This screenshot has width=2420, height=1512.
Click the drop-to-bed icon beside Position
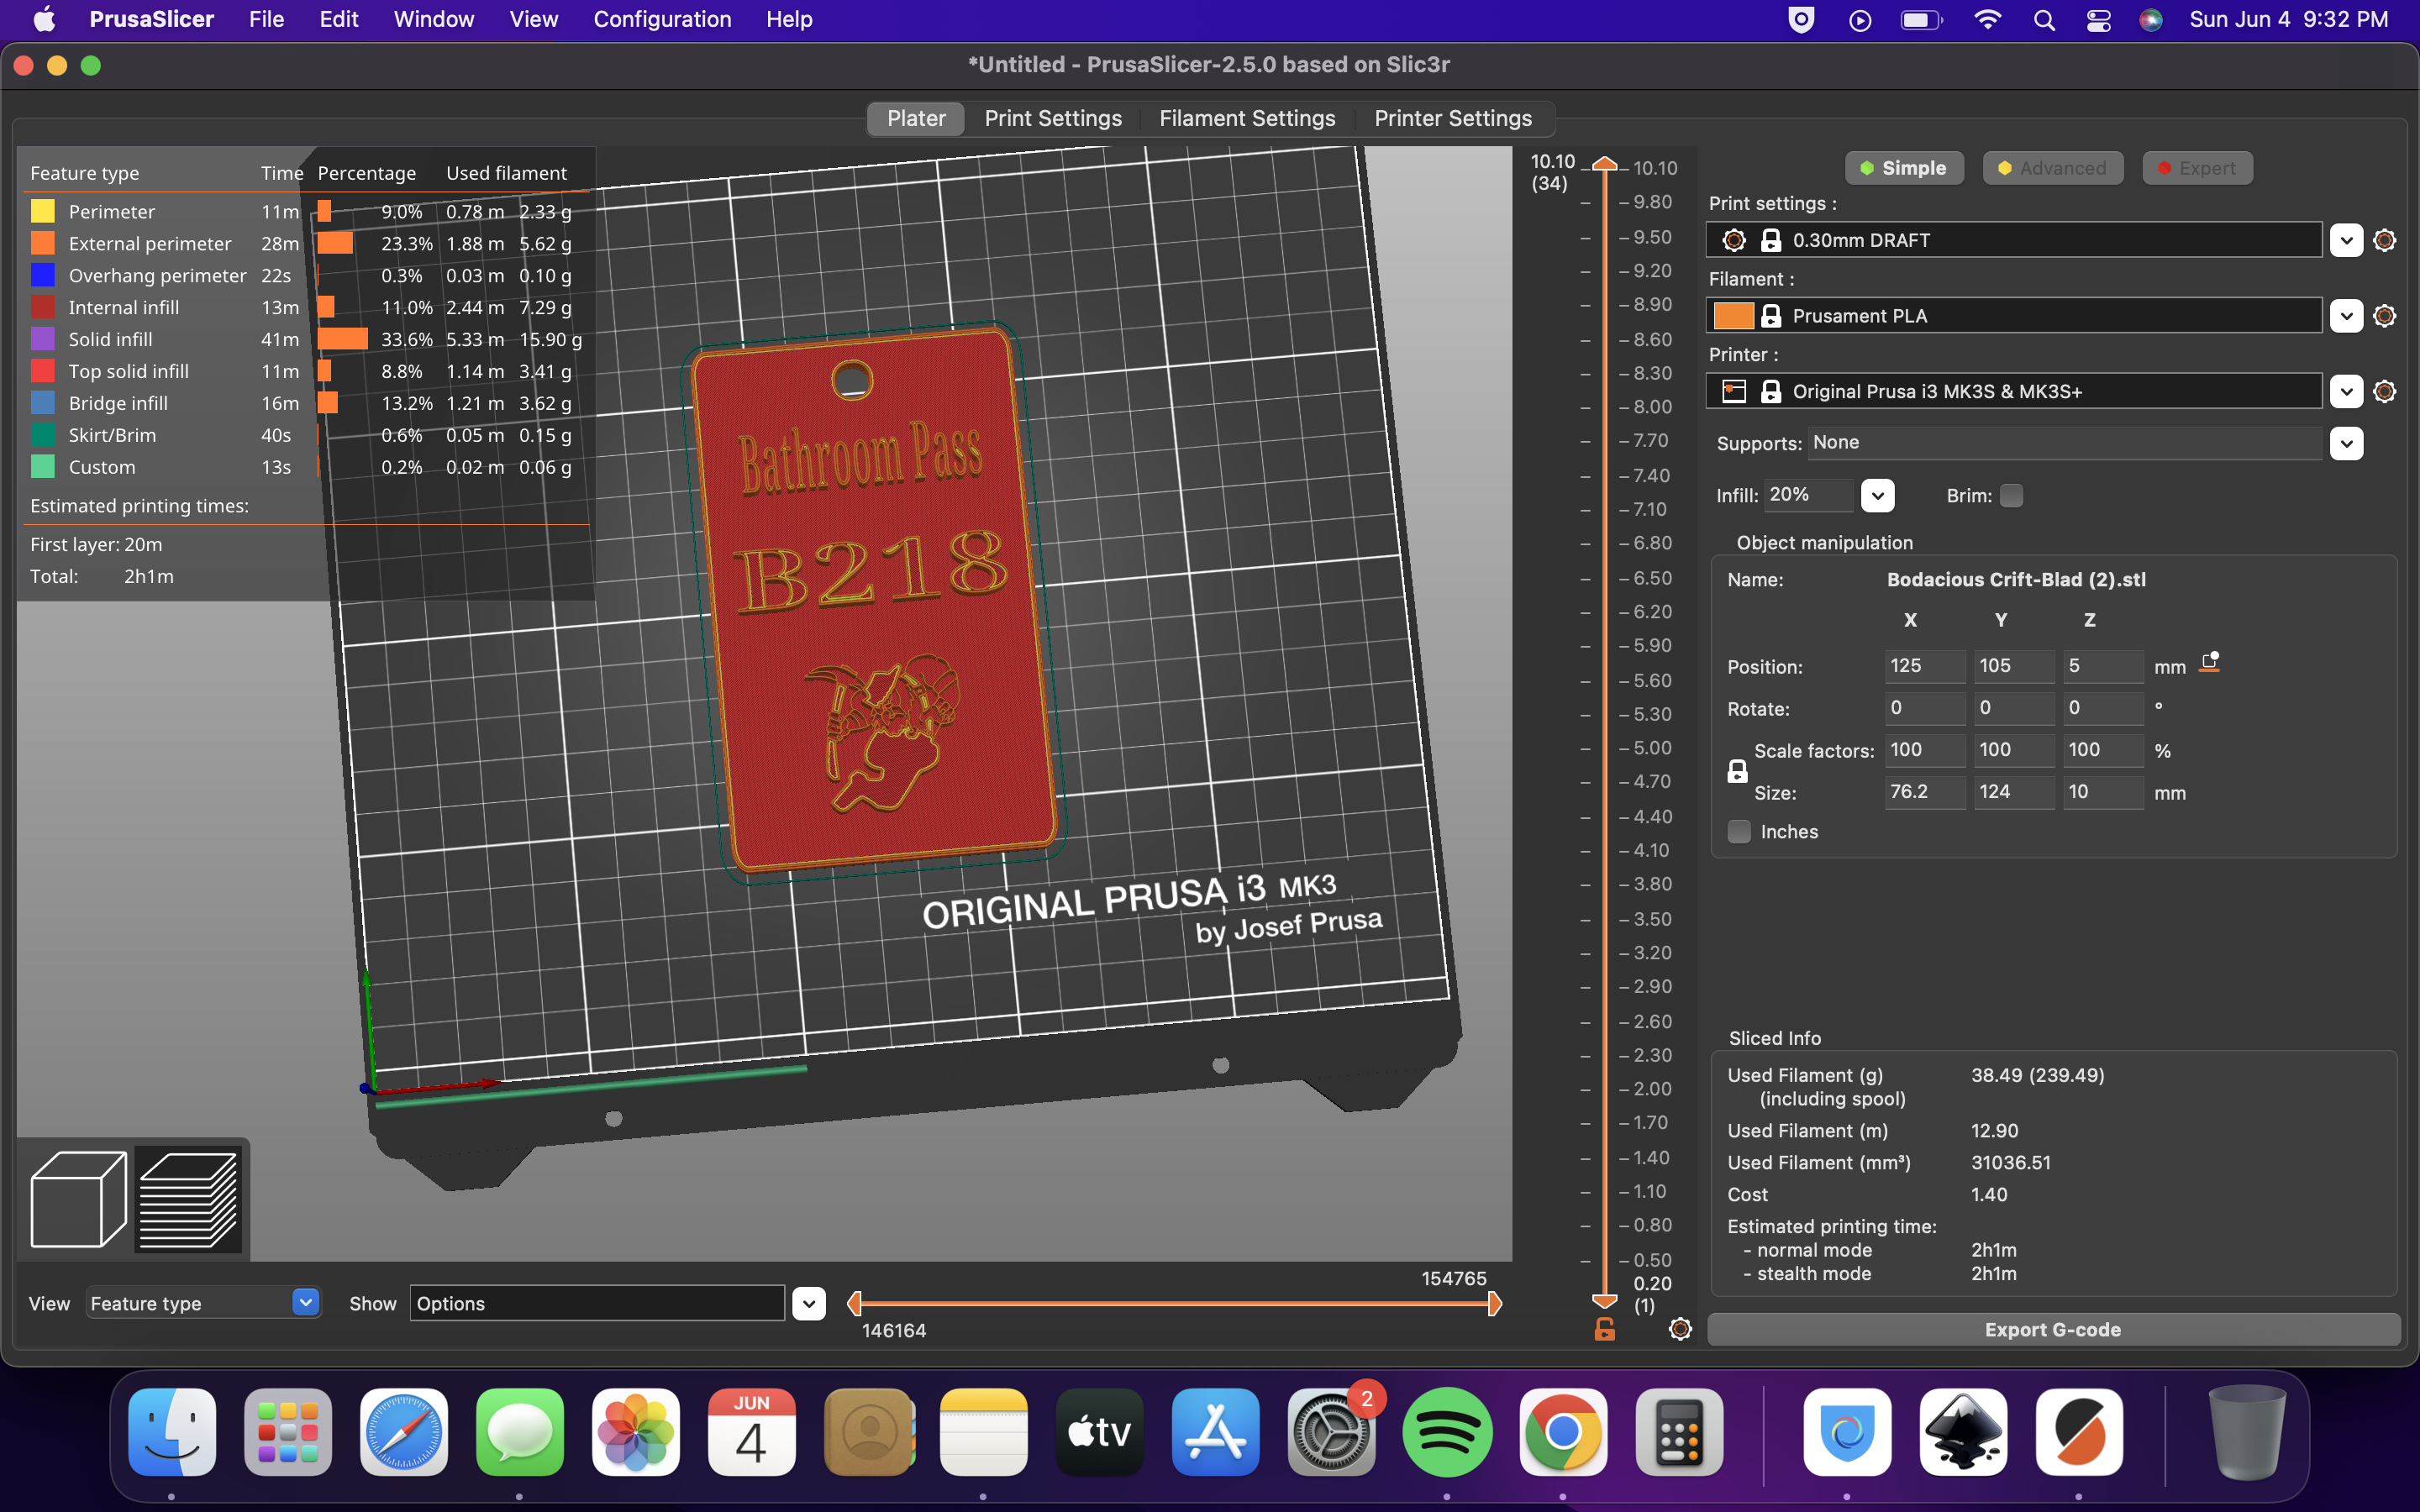(x=2210, y=663)
